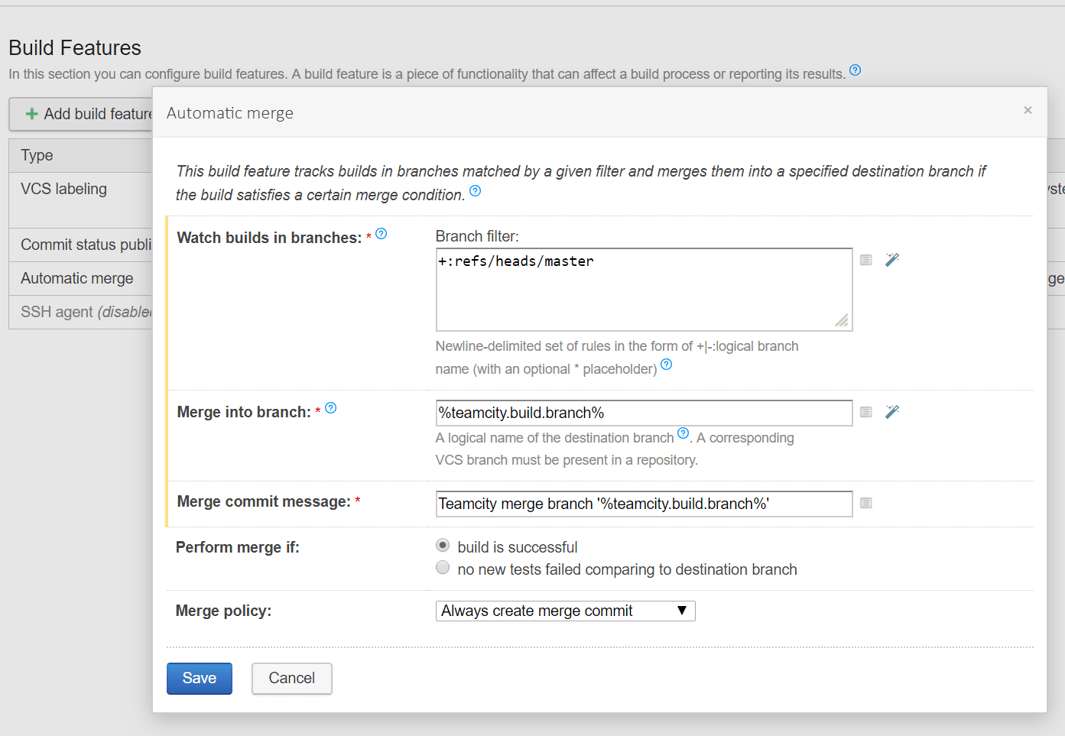Screen dimensions: 1065x736
Task: Click 'Perform merge if:' label
Action: (x=238, y=547)
